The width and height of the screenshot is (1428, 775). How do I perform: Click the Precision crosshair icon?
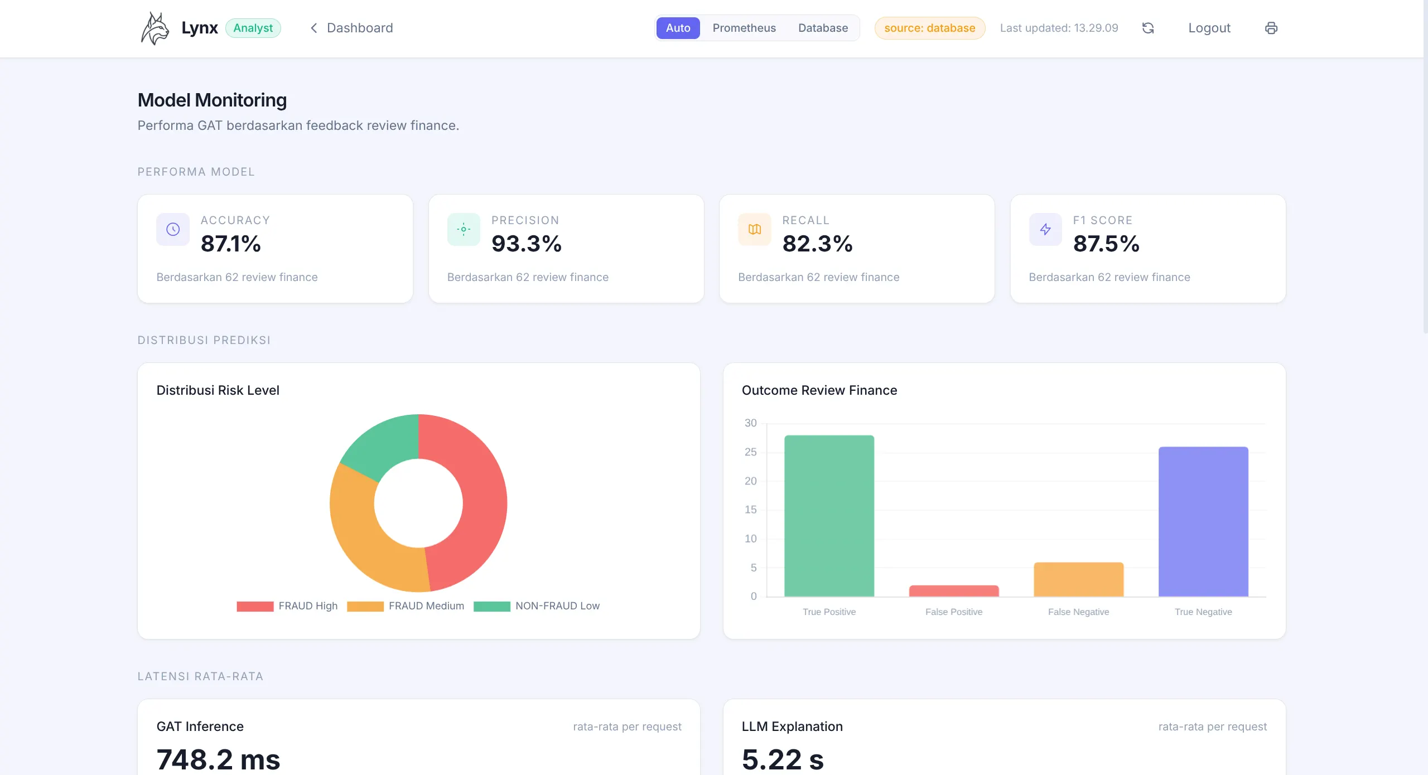(464, 229)
